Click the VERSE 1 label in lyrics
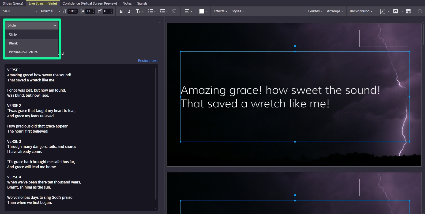Screen dimensions: 425x214 click(x=14, y=70)
